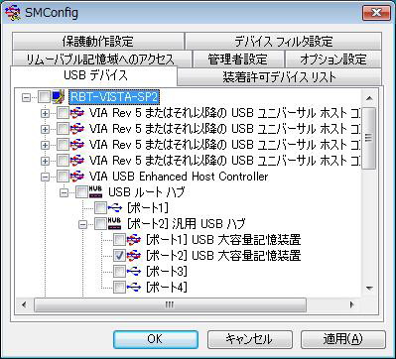Check the [ポート1] USB 大容量記憶装置 checkbox
The height and width of the screenshot is (359, 396).
pos(119,240)
